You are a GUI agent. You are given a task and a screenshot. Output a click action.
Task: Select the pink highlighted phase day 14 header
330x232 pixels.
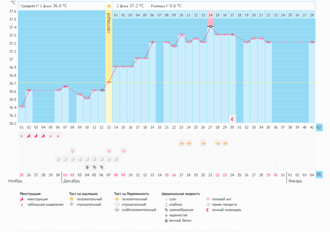pyautogui.click(x=210, y=15)
